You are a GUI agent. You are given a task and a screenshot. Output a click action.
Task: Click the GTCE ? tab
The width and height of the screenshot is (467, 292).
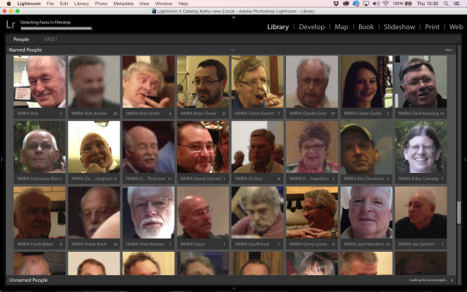click(50, 39)
